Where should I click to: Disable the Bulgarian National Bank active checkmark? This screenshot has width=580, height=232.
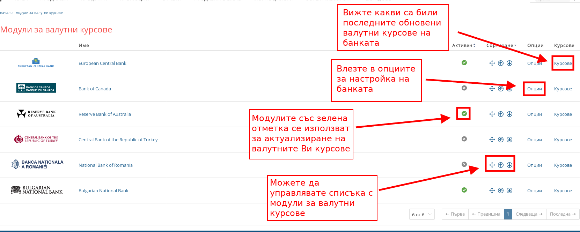[x=464, y=190]
